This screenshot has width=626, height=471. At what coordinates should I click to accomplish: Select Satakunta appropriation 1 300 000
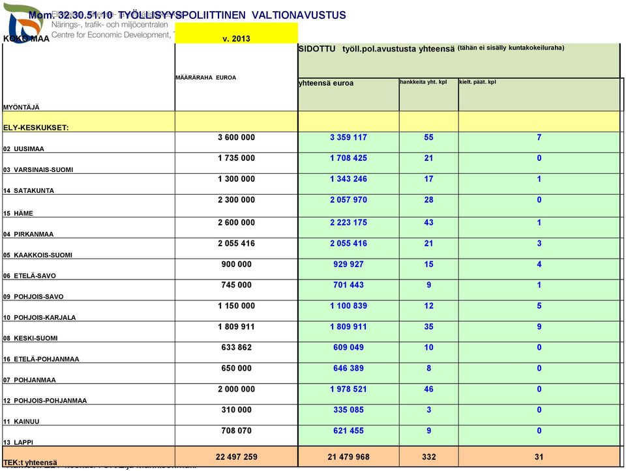[236, 178]
